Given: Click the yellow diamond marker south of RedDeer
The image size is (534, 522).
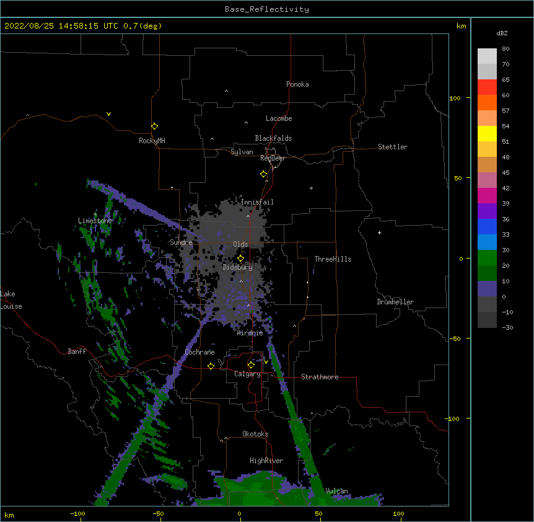Looking at the screenshot, I should tap(264, 174).
